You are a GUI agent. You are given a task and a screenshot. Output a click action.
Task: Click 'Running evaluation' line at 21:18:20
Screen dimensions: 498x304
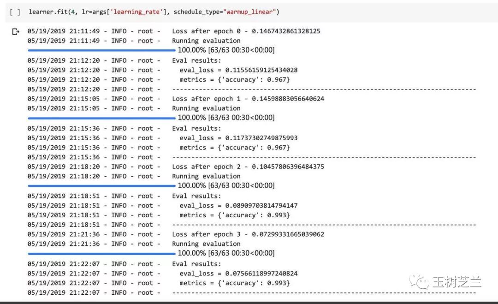[x=134, y=176]
